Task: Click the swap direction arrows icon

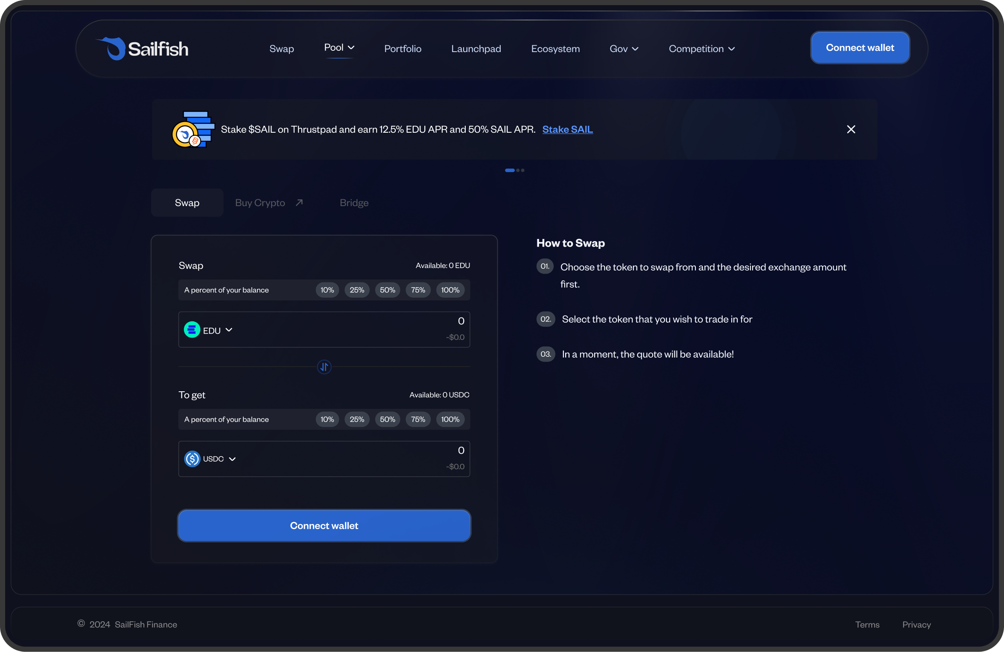Action: pyautogui.click(x=324, y=367)
